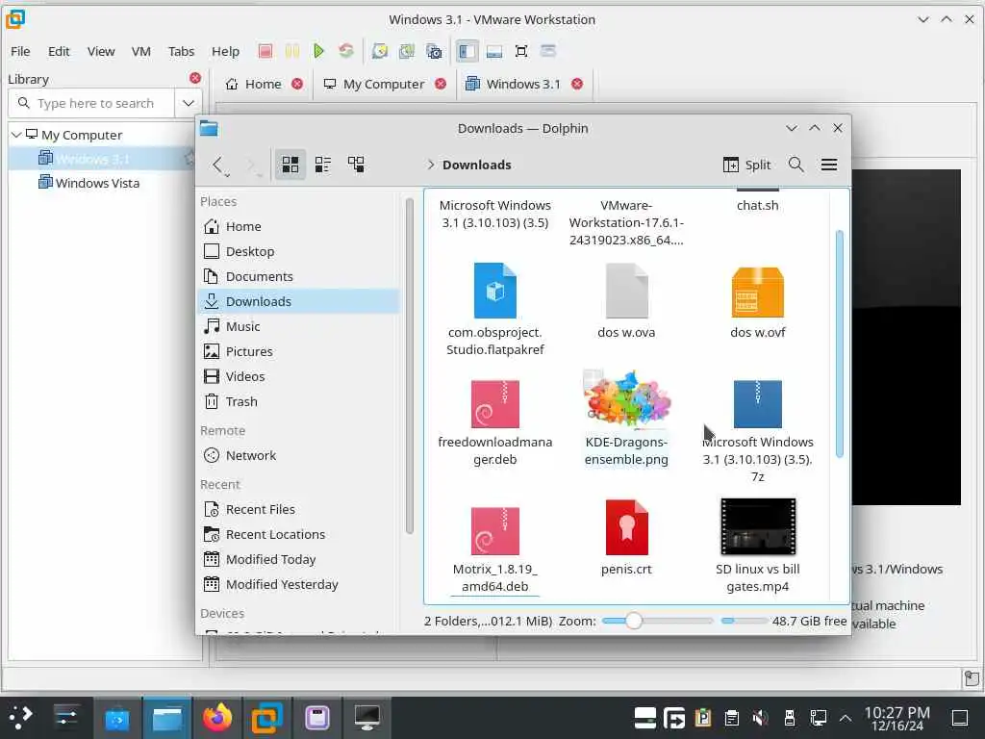The width and height of the screenshot is (985, 739).
Task: Click the library search input field
Action: [x=91, y=103]
